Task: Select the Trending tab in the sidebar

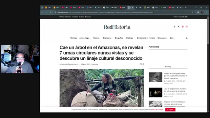Action: (x=168, y=67)
